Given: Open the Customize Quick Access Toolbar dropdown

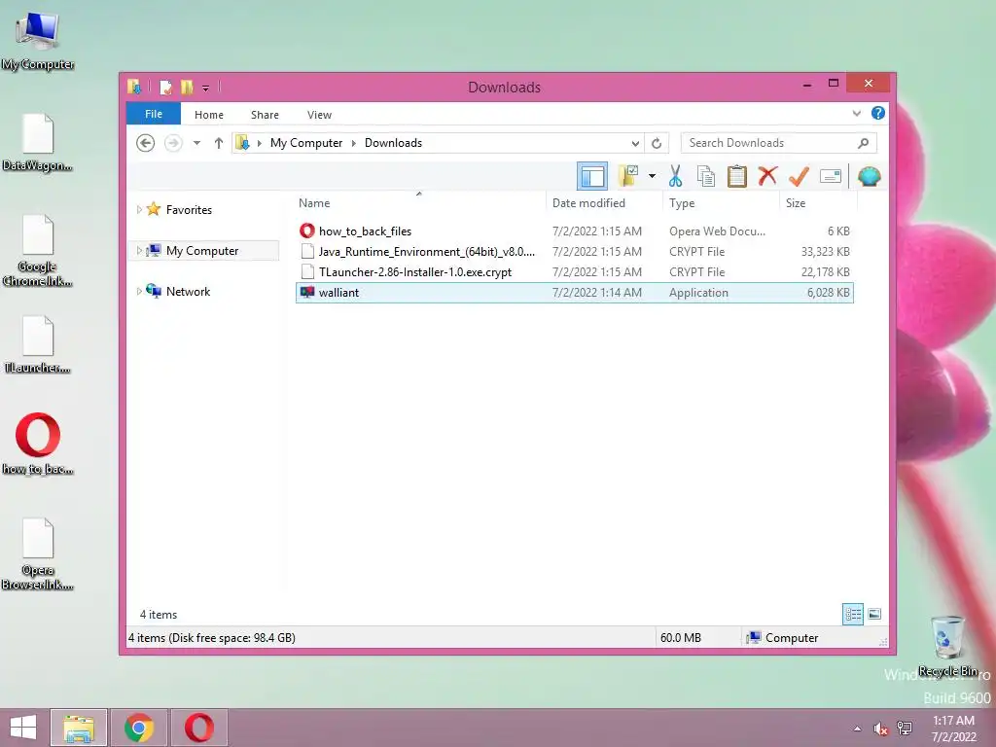Looking at the screenshot, I should coord(206,88).
